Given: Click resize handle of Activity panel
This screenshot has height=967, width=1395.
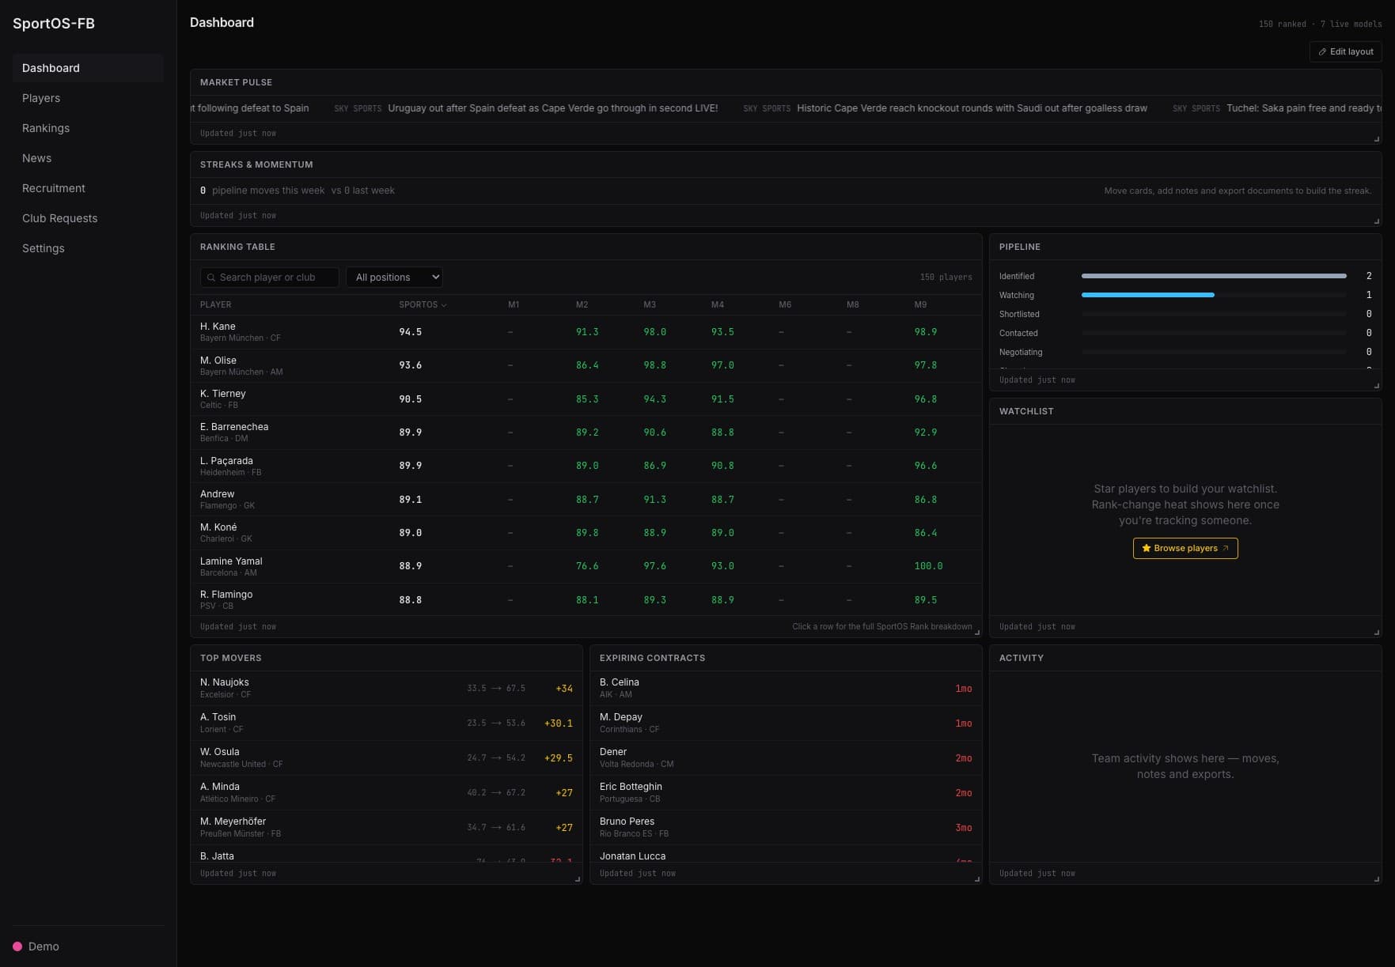Looking at the screenshot, I should click(x=1377, y=879).
